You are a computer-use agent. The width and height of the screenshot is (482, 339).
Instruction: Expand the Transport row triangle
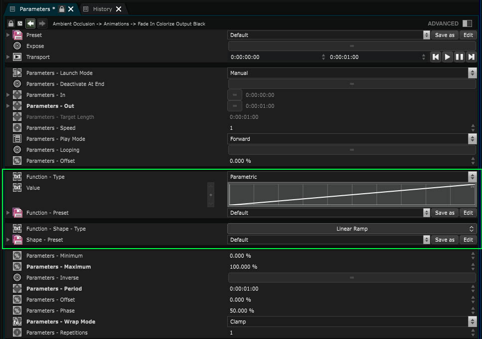click(x=8, y=57)
